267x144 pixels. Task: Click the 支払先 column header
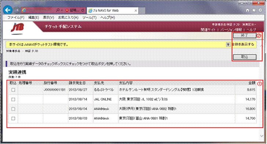pos(99,83)
